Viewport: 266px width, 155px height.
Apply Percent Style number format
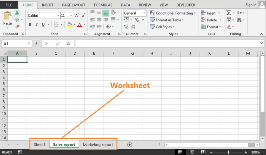137,20
